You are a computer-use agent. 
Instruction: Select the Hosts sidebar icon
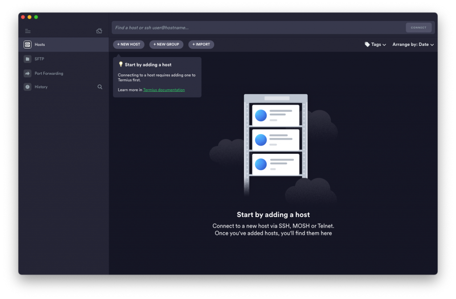pos(27,45)
